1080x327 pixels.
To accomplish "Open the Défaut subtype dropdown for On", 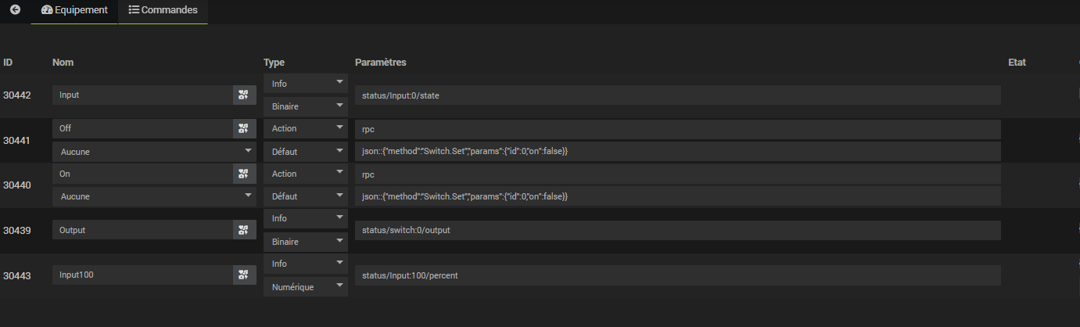I will pyautogui.click(x=305, y=196).
